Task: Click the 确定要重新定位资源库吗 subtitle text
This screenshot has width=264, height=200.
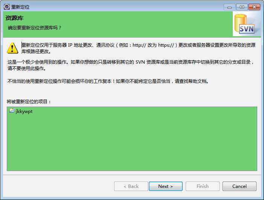Action: (35, 27)
